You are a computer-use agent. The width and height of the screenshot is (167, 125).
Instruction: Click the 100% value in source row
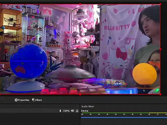pos(66,111)
